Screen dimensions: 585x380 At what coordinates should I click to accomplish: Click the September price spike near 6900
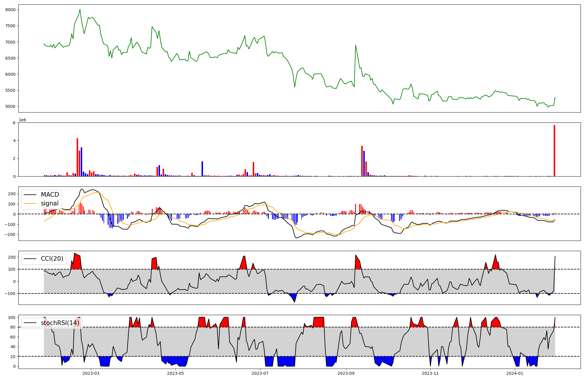click(355, 45)
